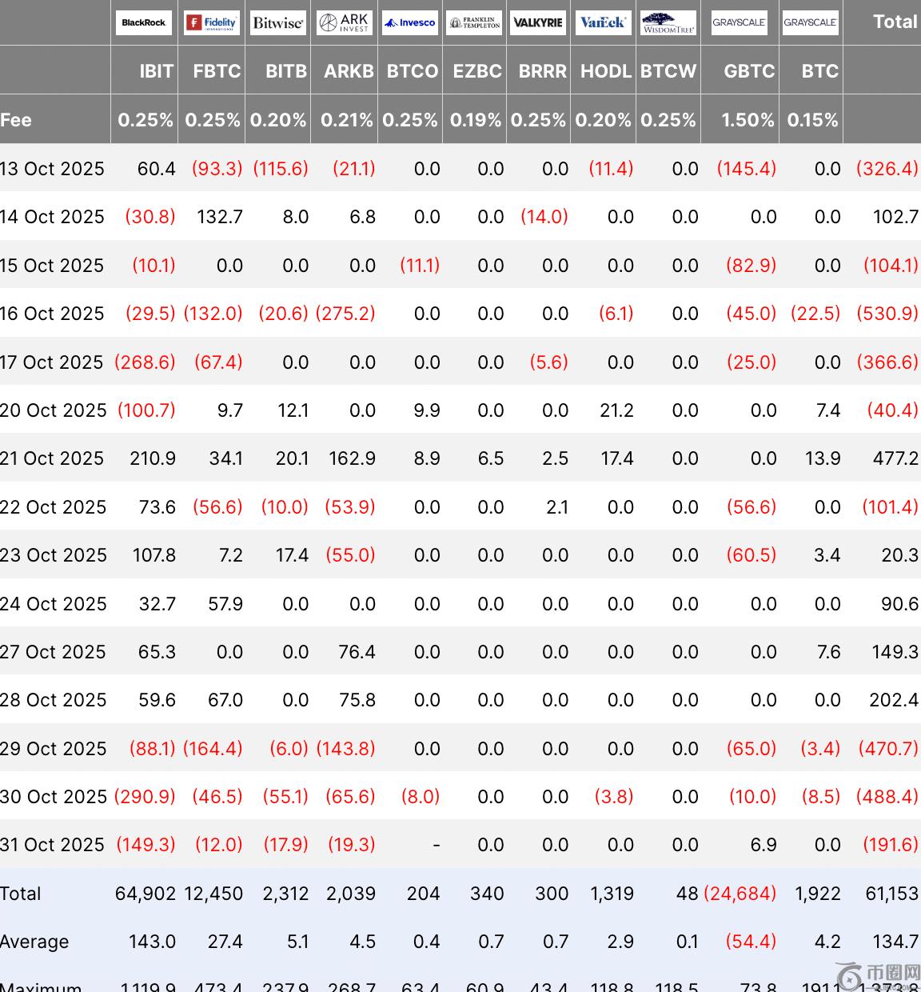Select the Bitwise logo
Image resolution: width=921 pixels, height=992 pixels.
277,22
